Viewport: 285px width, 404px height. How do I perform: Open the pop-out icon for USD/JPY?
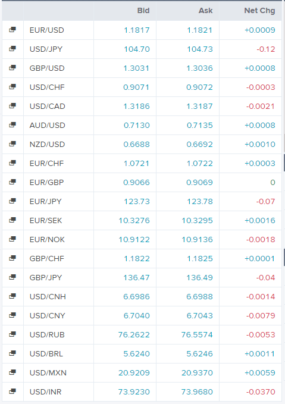12,49
